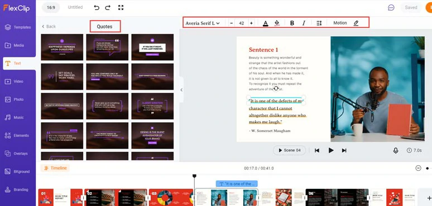Open the text highlight fill icon
Viewport: 432px width, 206px height.
point(277,23)
